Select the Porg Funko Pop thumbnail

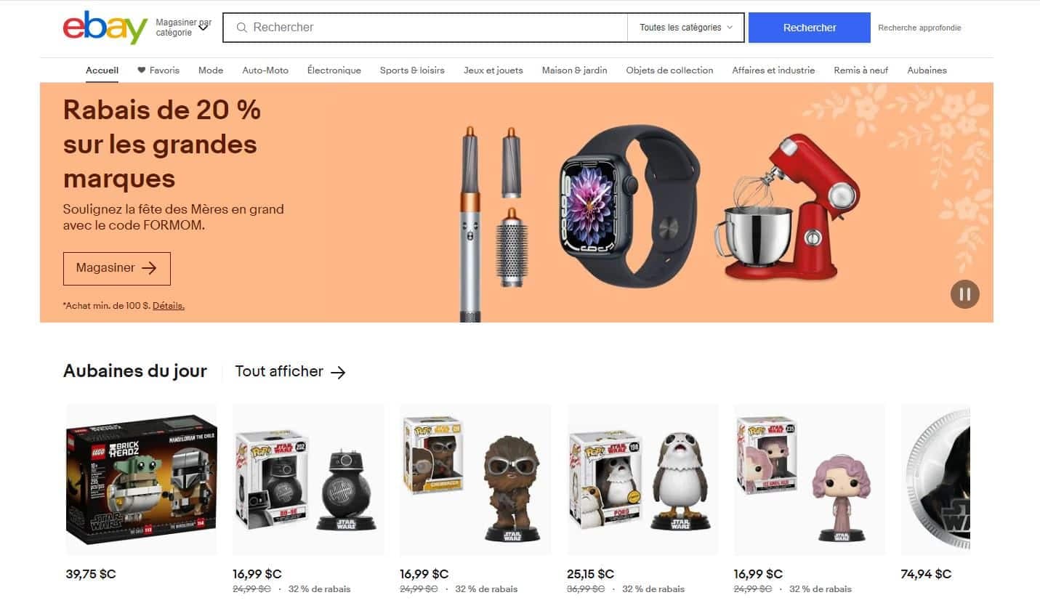642,479
